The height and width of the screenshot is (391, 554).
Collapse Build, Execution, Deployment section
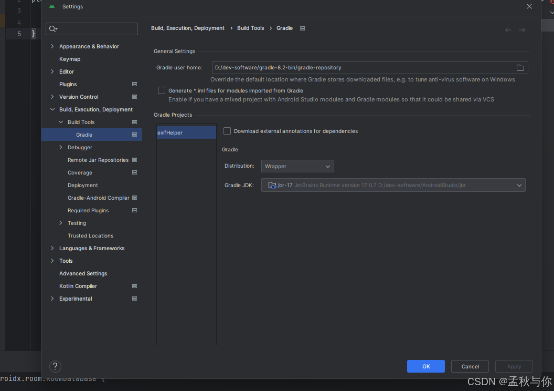pos(52,109)
